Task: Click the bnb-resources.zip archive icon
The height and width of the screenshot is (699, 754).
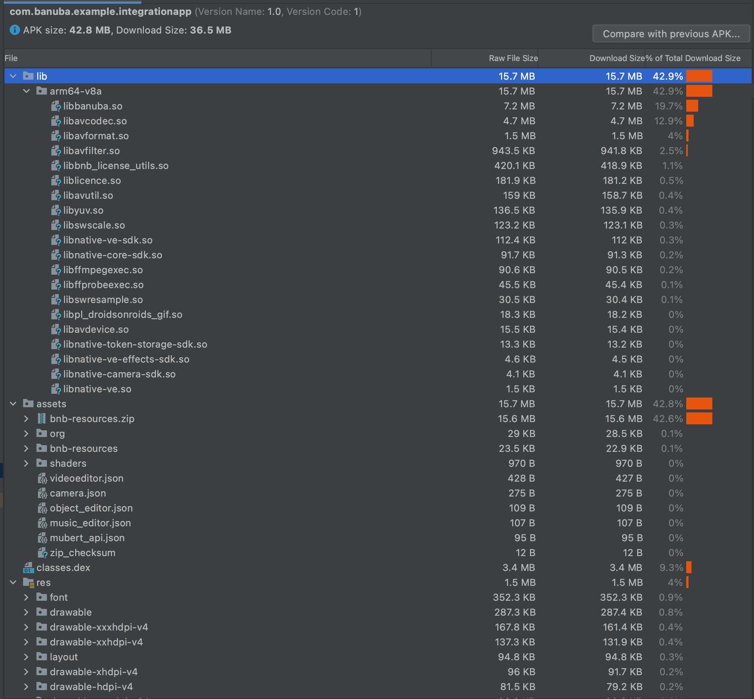Action: 42,419
